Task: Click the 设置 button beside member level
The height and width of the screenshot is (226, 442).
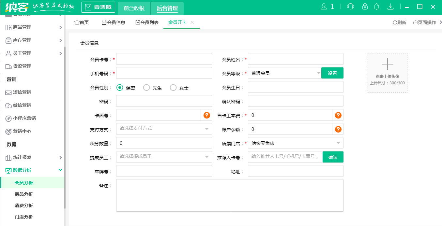Action: point(332,73)
